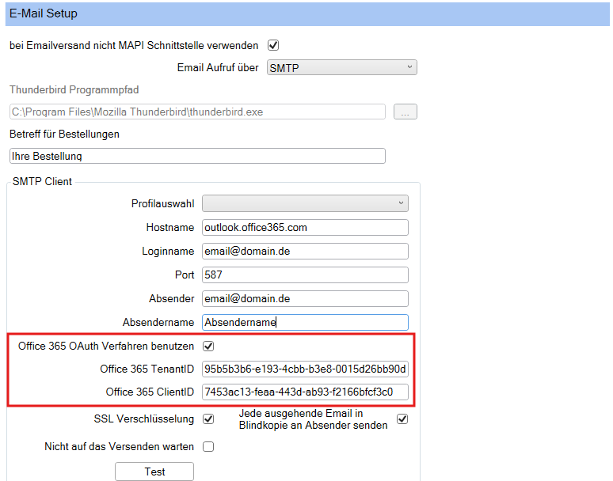This screenshot has width=613, height=481.
Task: Click the browse button for the Thunderbird path
Action: 405,112
